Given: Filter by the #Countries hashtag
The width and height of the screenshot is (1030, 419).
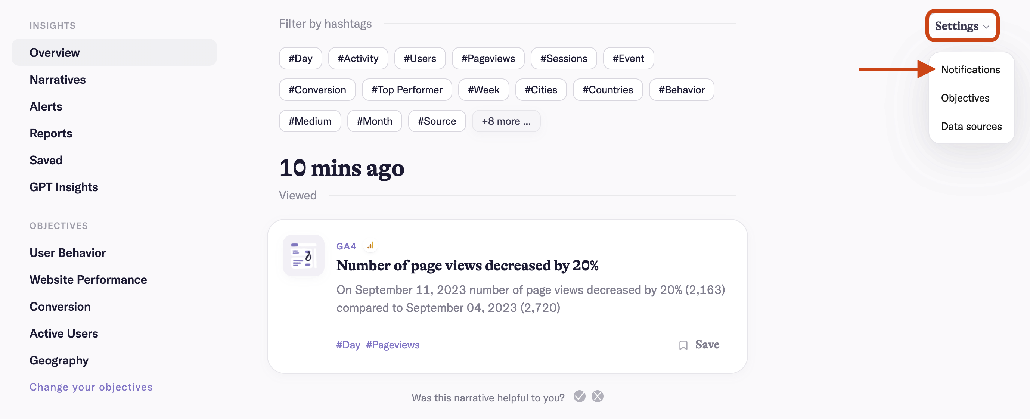Looking at the screenshot, I should (x=607, y=90).
